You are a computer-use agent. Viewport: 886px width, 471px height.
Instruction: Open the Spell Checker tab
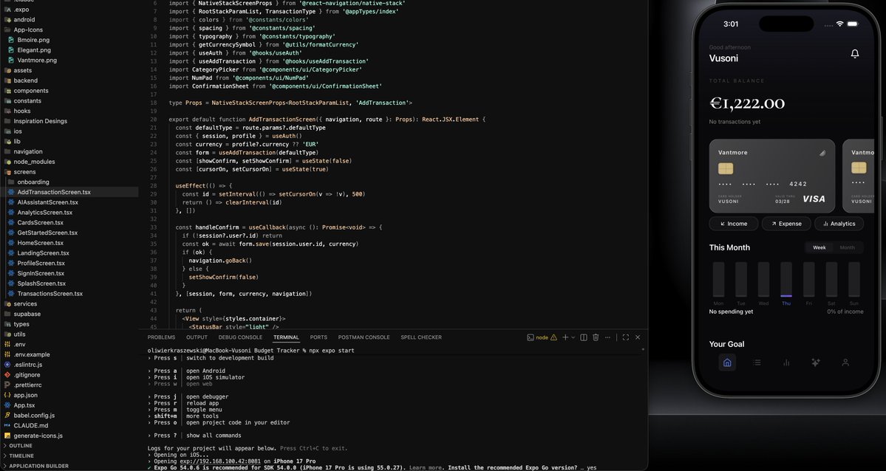pyautogui.click(x=421, y=337)
